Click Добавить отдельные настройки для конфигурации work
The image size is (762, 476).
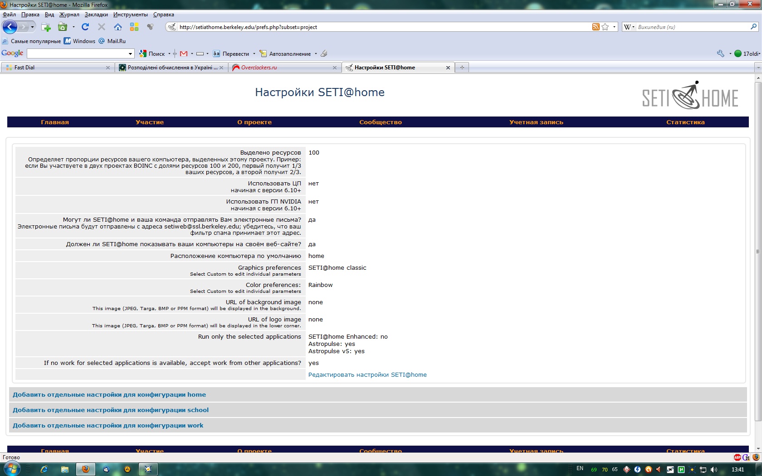108,426
